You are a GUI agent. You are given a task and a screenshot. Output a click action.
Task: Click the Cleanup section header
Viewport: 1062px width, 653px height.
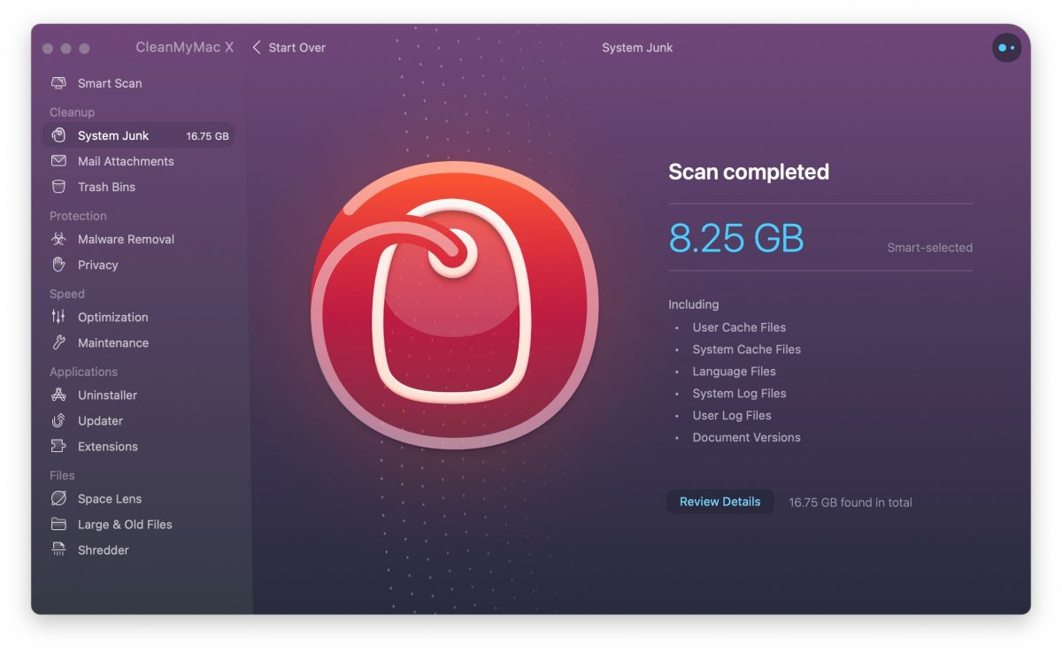[x=72, y=112]
